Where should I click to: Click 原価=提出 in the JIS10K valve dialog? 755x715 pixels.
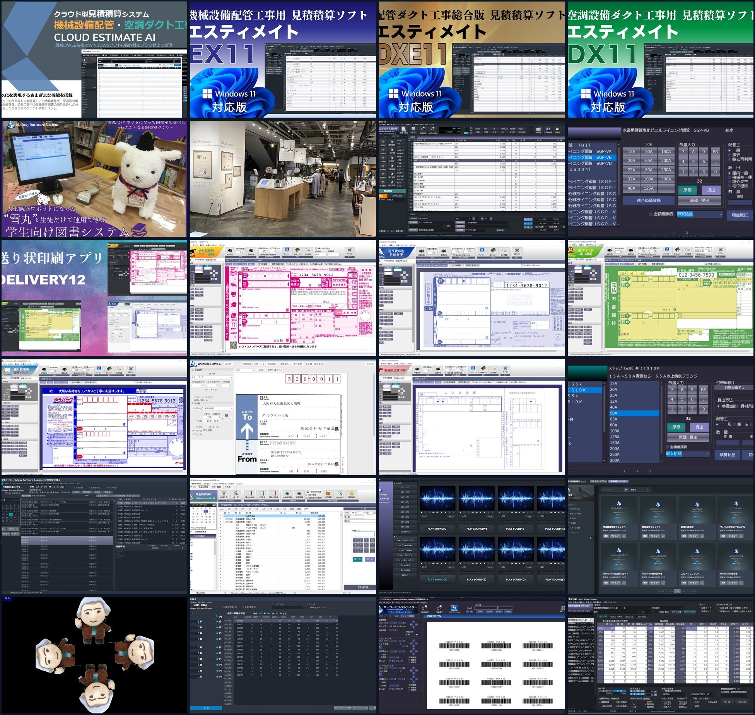pos(688,437)
